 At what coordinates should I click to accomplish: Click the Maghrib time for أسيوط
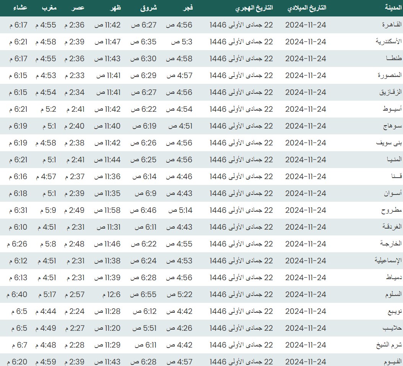pos(48,109)
